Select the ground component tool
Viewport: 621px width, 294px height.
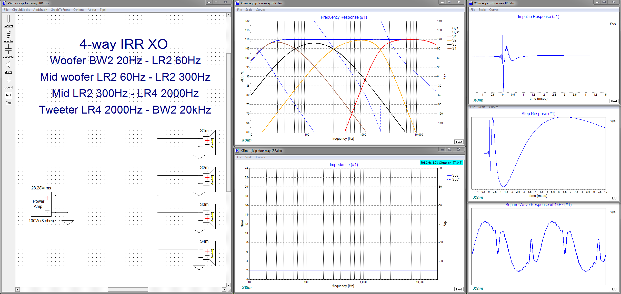point(8,83)
